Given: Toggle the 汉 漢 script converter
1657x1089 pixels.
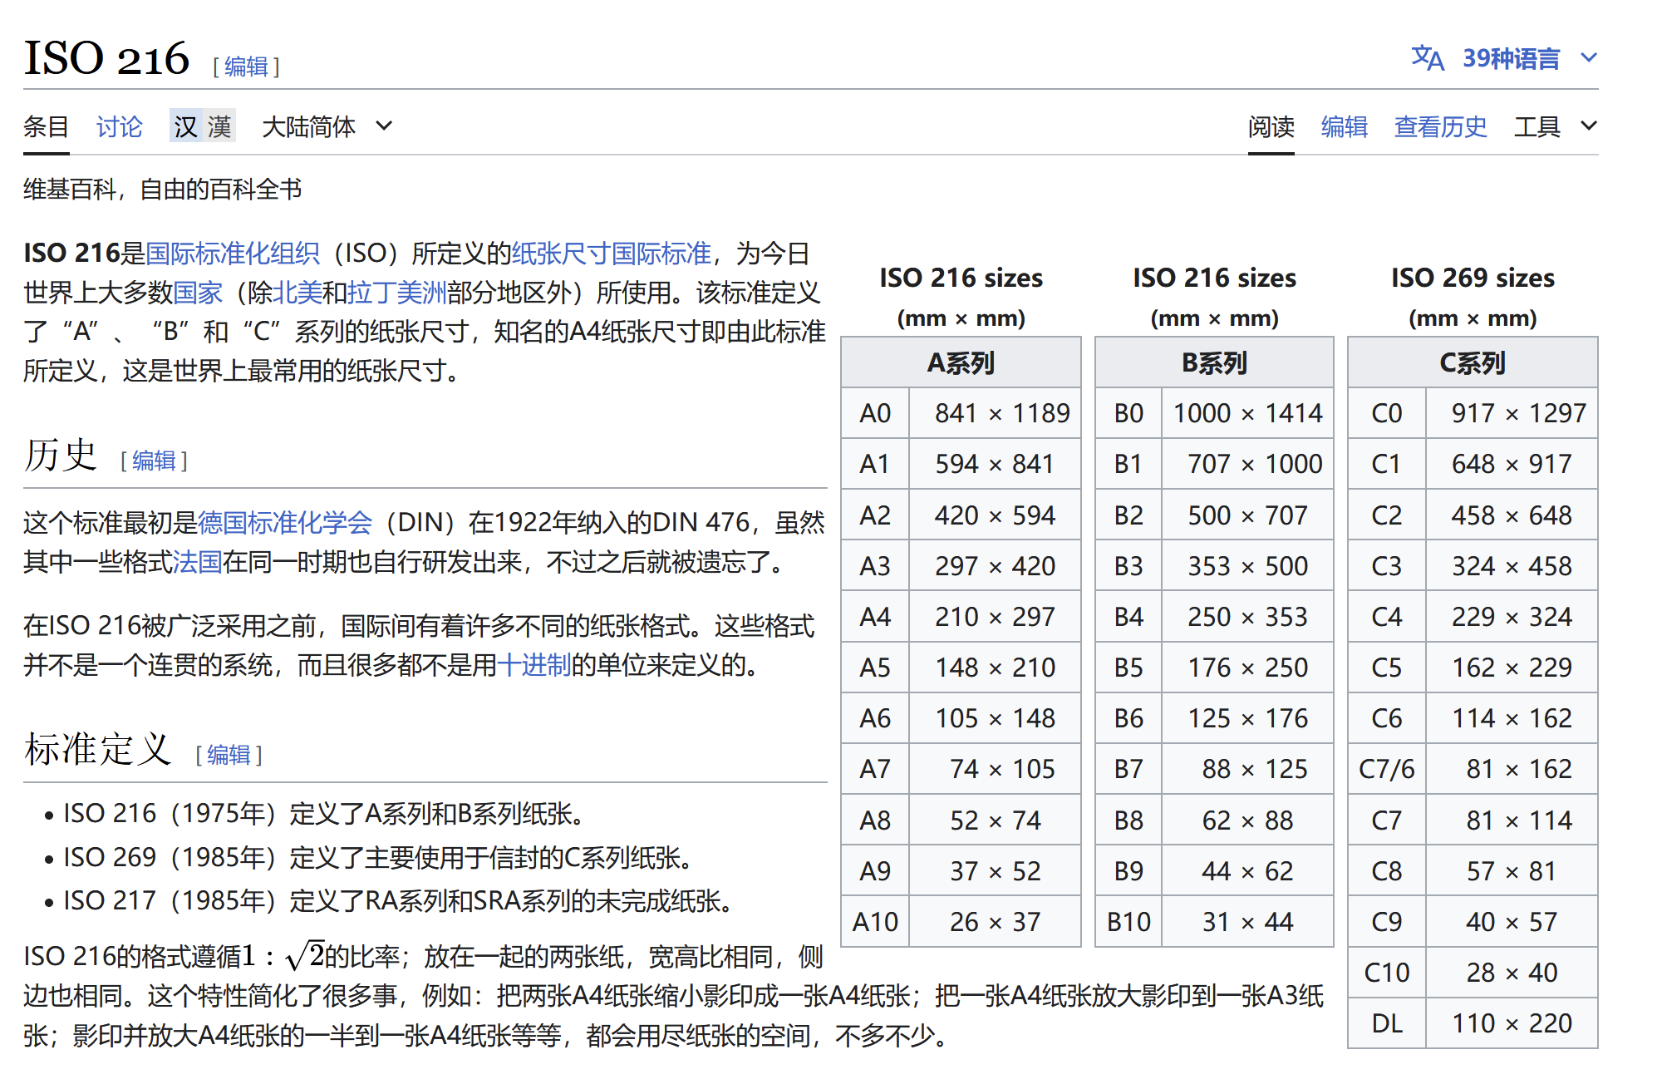Looking at the screenshot, I should 203,126.
